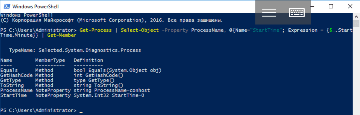Click the Definition column header
Image resolution: width=360 pixels, height=115 pixels.
(x=88, y=60)
